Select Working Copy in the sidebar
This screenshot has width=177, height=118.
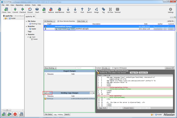click(35, 24)
